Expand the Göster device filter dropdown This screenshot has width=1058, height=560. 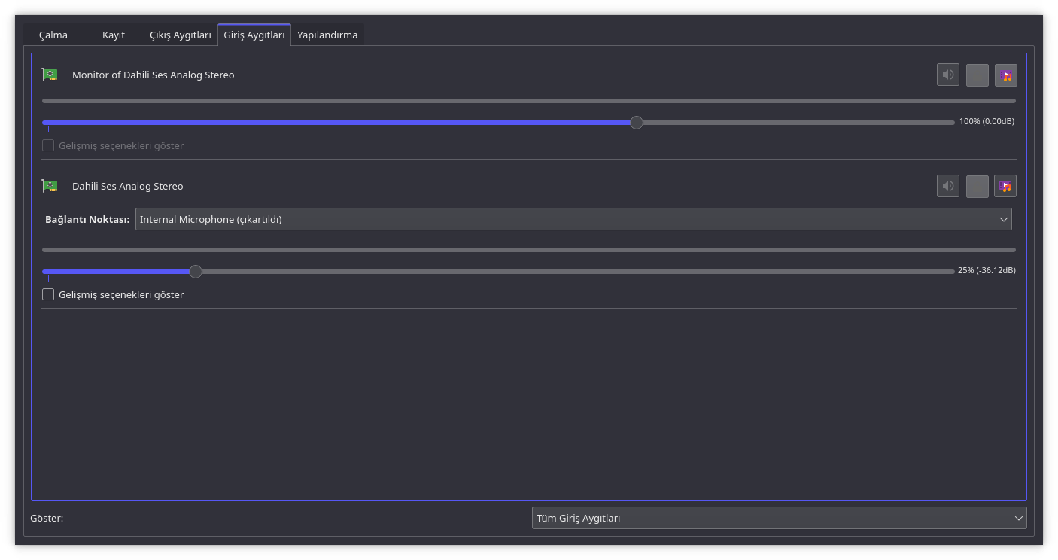(x=779, y=518)
